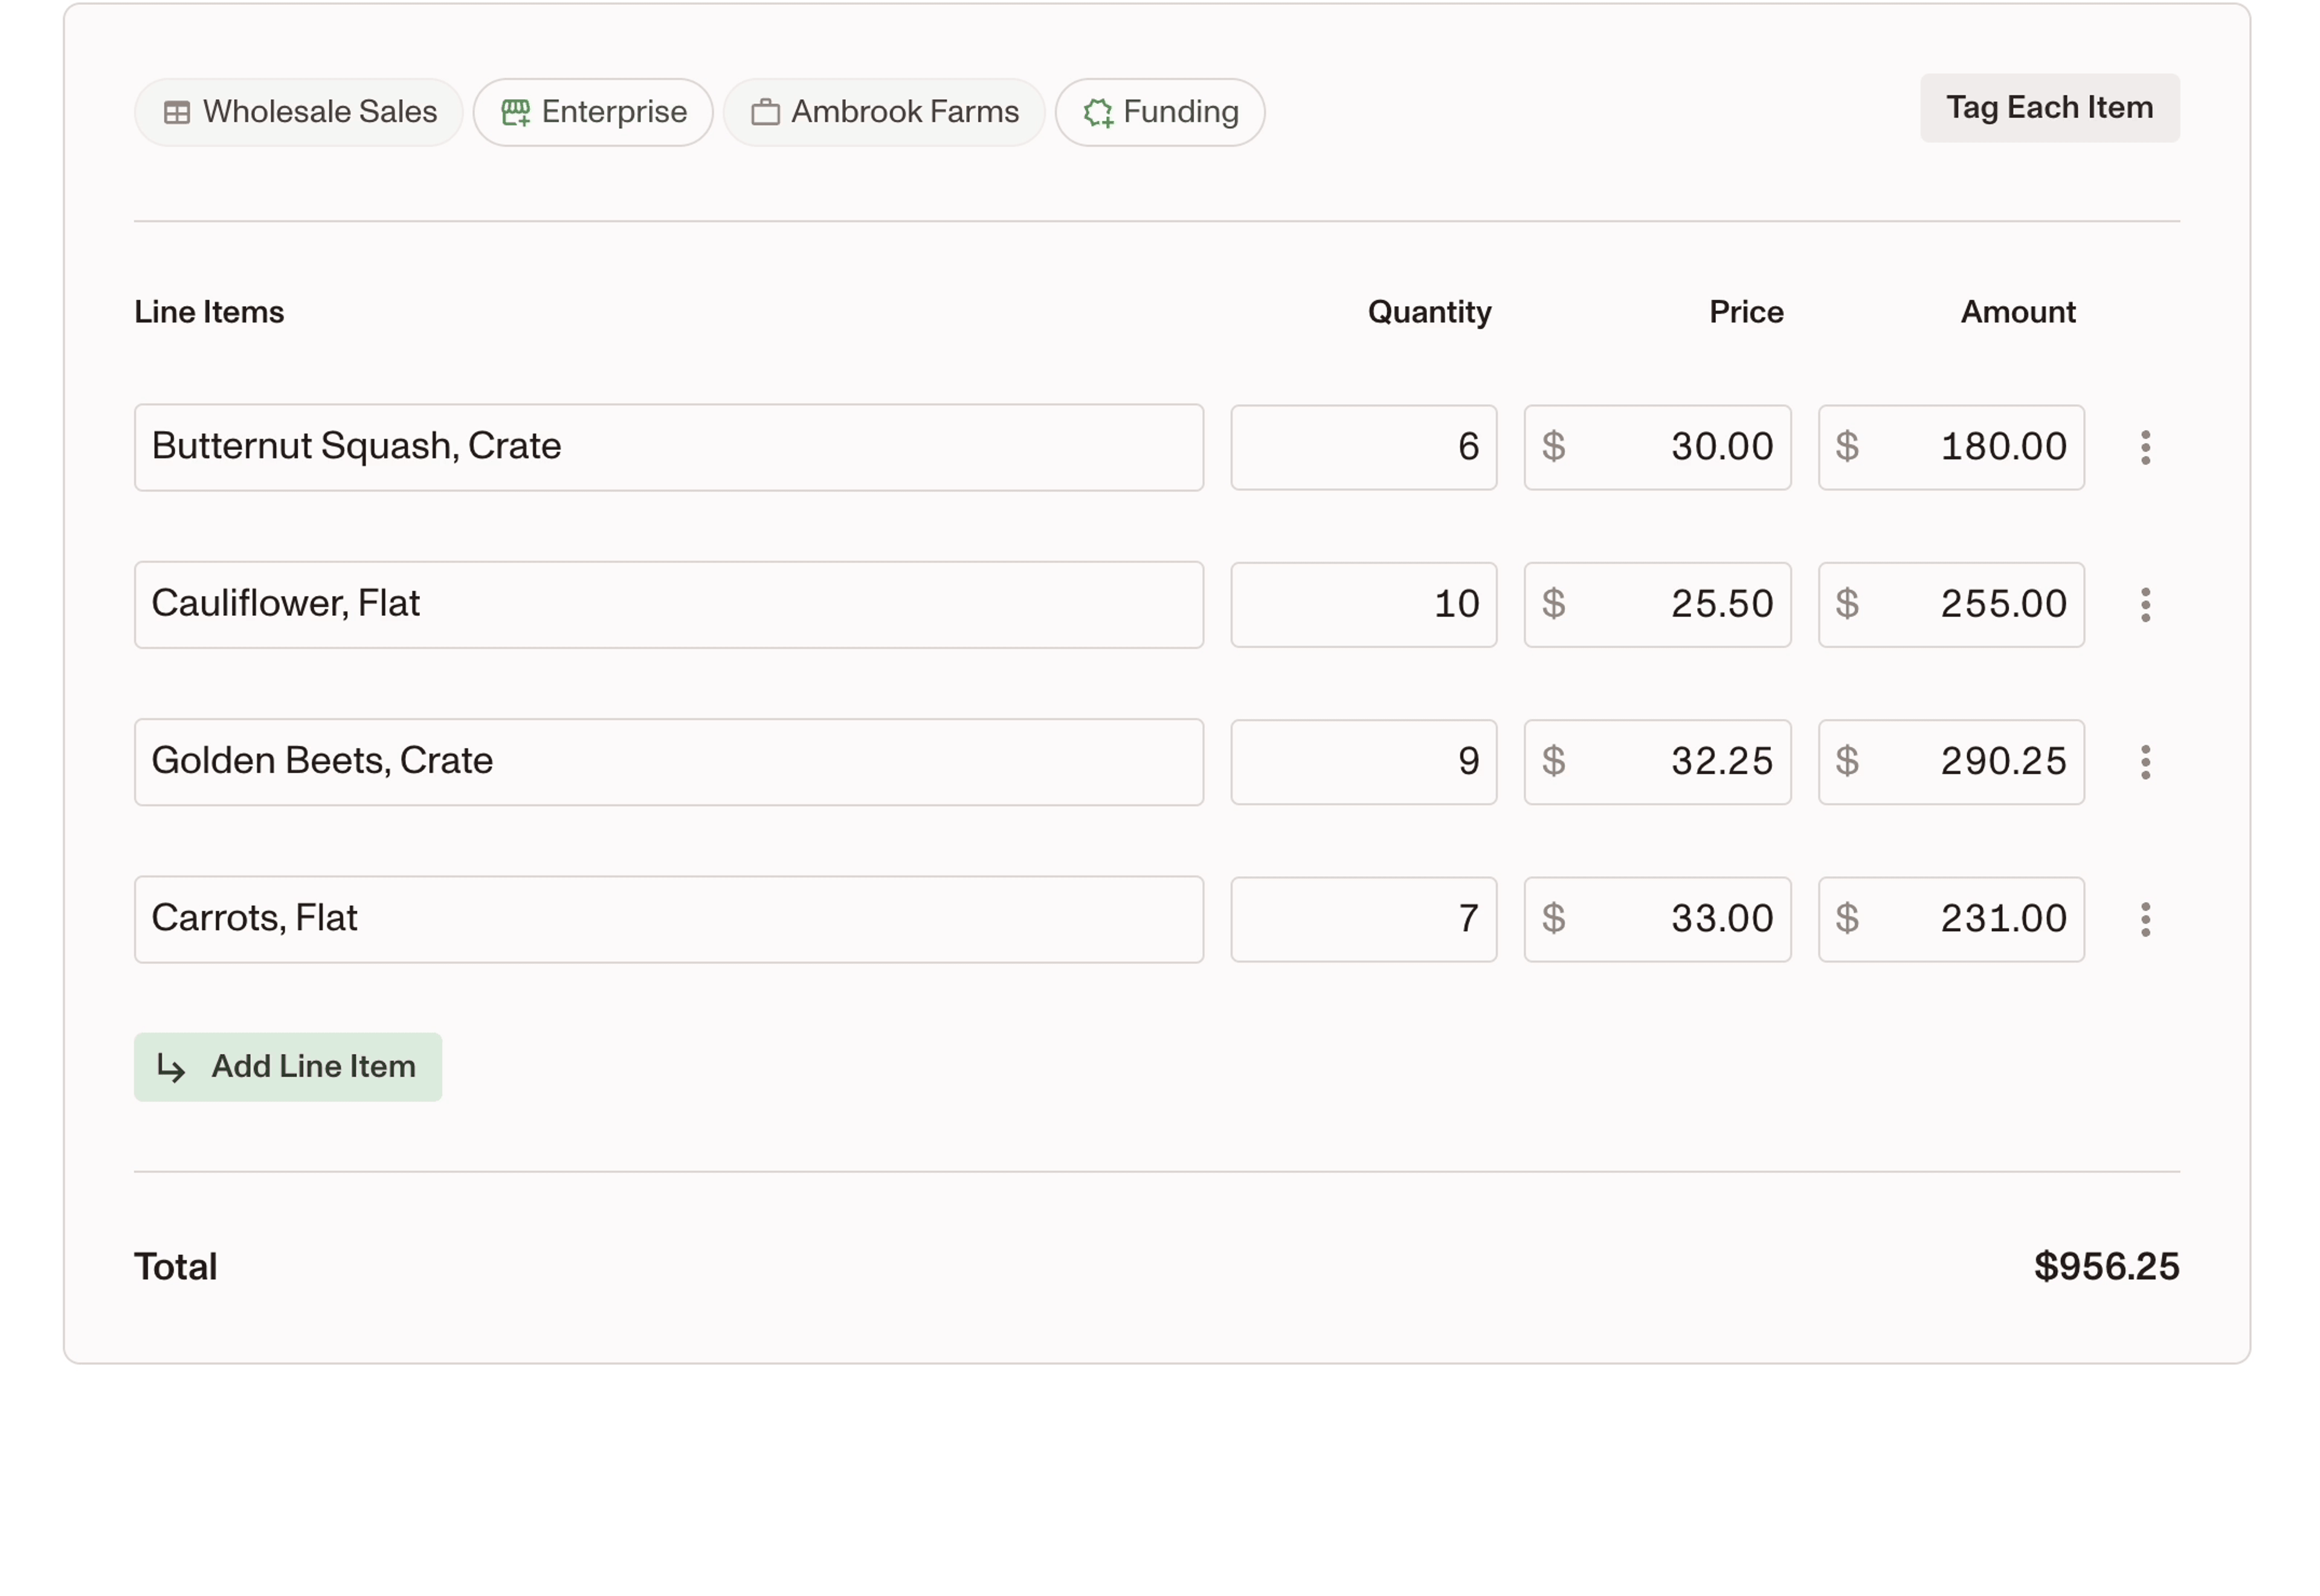Open Butternut Squash row options menu
This screenshot has width=2320, height=1596.
(x=2145, y=447)
